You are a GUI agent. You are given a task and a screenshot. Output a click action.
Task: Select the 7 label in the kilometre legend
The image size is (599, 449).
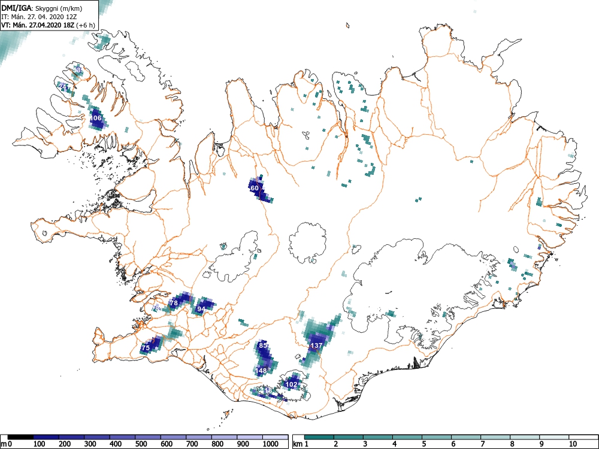click(x=482, y=444)
